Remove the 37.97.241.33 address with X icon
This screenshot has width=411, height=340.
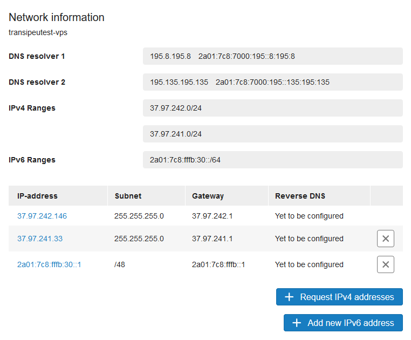[385, 239]
